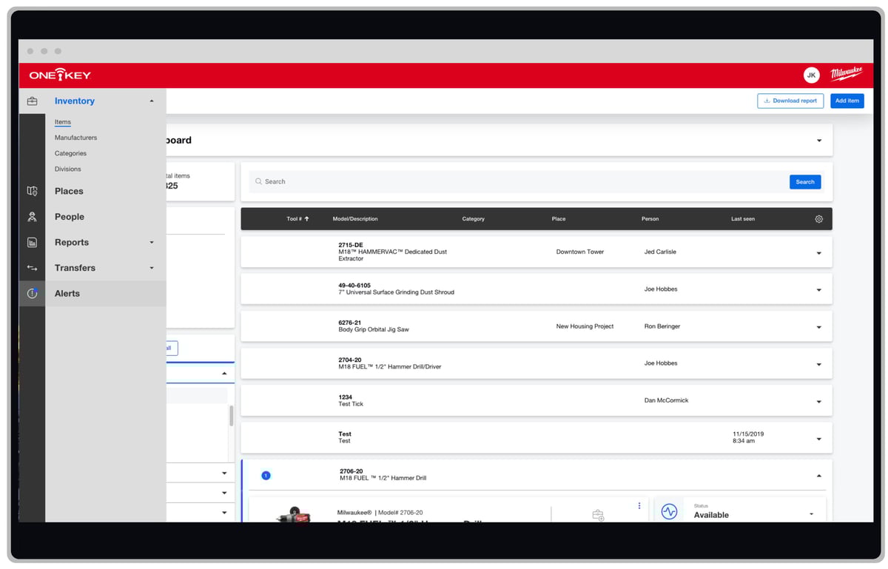Click the add-to-briefcase icon on drill card

598,514
